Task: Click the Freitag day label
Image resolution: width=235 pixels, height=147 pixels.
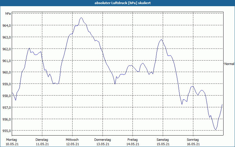Action: click(132, 140)
